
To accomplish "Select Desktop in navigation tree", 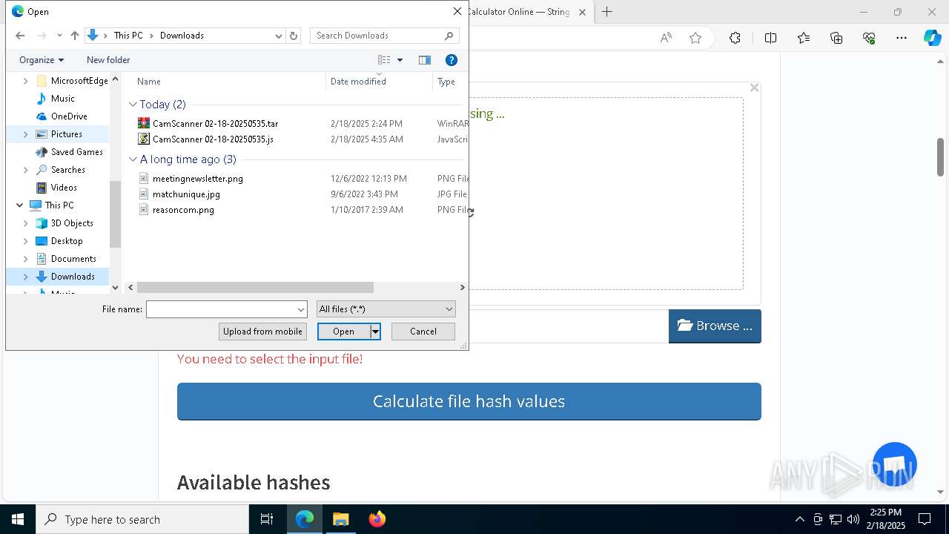I will point(67,241).
